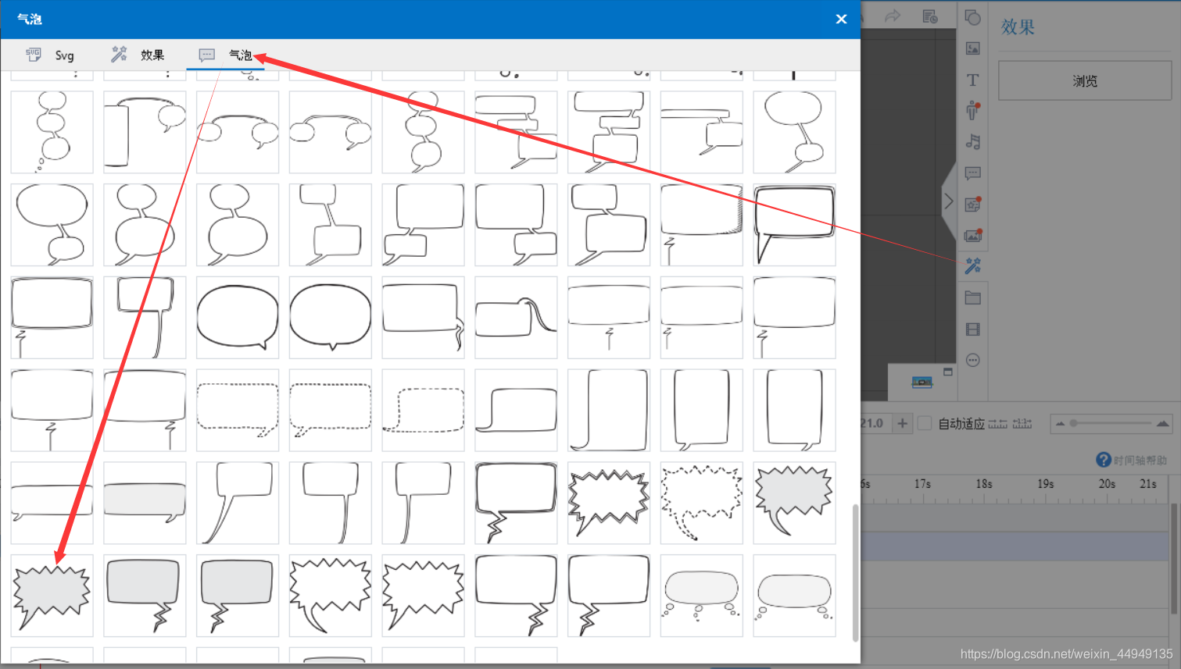Open the more options ellipsis icon
The image size is (1181, 669).
[x=972, y=360]
